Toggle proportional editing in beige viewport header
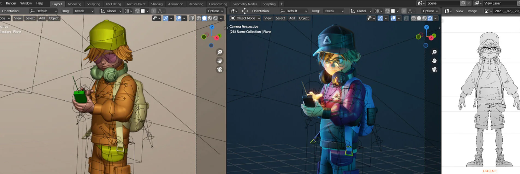Viewport: 520px width, 174px height. [154, 11]
